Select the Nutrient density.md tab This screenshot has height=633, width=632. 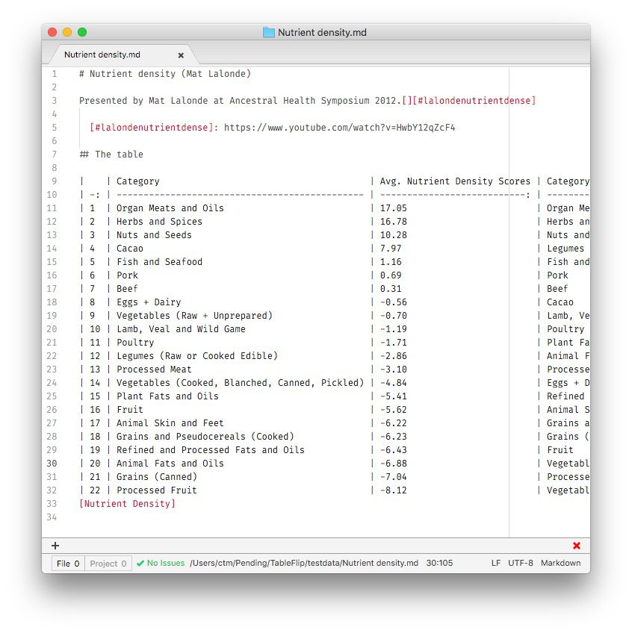102,55
